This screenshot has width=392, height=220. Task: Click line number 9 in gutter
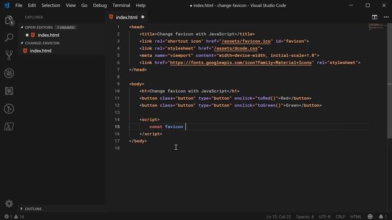[x=118, y=84]
